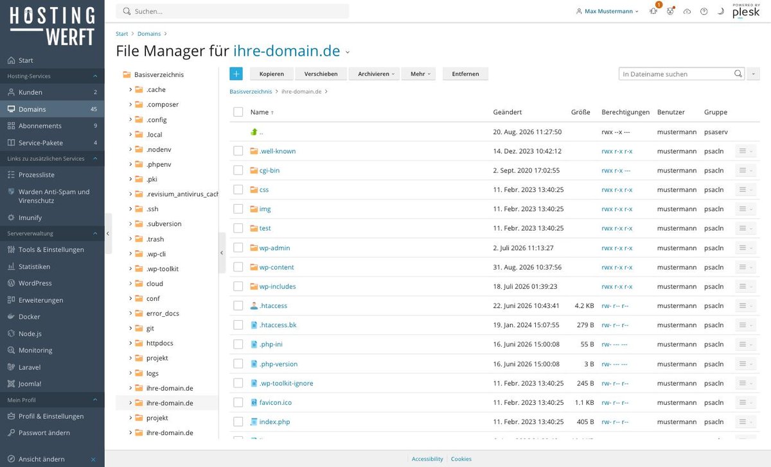This screenshot has height=467, width=771.
Task: Select checkbox for favicon.ico file
Action: pos(238,402)
